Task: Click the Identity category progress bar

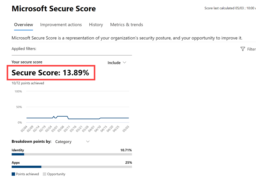Action: (x=72, y=154)
